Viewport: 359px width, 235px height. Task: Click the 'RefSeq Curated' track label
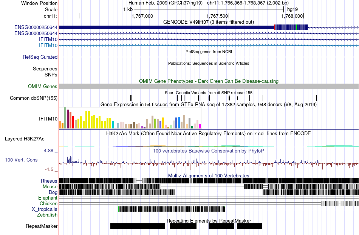click(x=40, y=57)
